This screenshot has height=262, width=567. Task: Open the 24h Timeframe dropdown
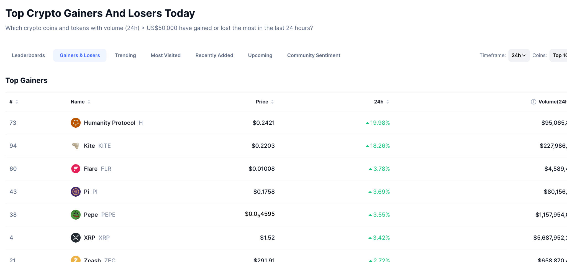[x=519, y=55]
